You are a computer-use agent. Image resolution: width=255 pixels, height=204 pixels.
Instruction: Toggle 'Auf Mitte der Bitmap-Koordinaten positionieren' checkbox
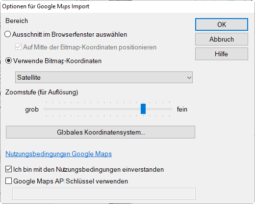(18, 47)
